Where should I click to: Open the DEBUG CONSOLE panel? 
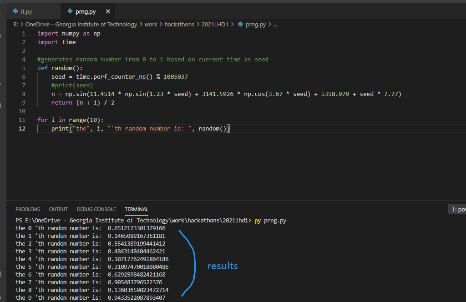point(96,209)
